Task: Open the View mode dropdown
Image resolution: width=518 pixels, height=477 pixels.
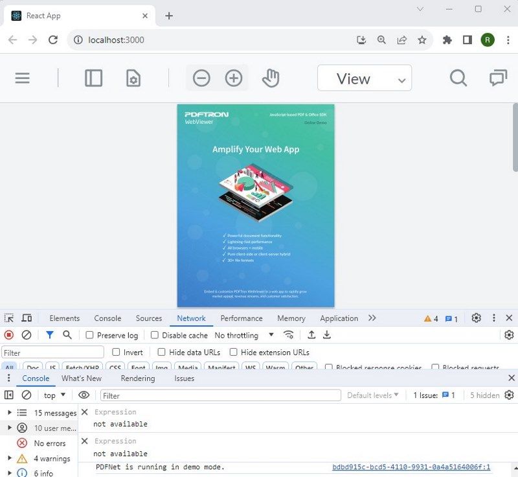Action: [x=365, y=78]
